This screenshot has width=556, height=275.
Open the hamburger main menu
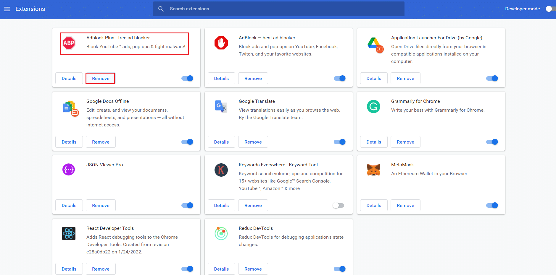(x=7, y=9)
